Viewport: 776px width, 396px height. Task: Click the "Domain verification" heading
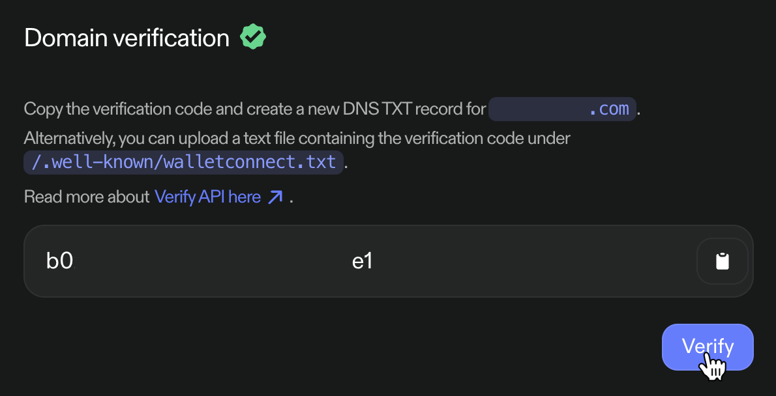point(127,38)
